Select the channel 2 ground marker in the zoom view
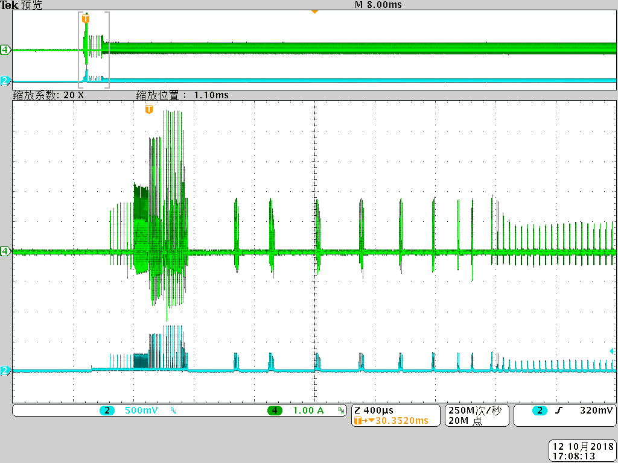This screenshot has height=463, width=618. (5, 371)
